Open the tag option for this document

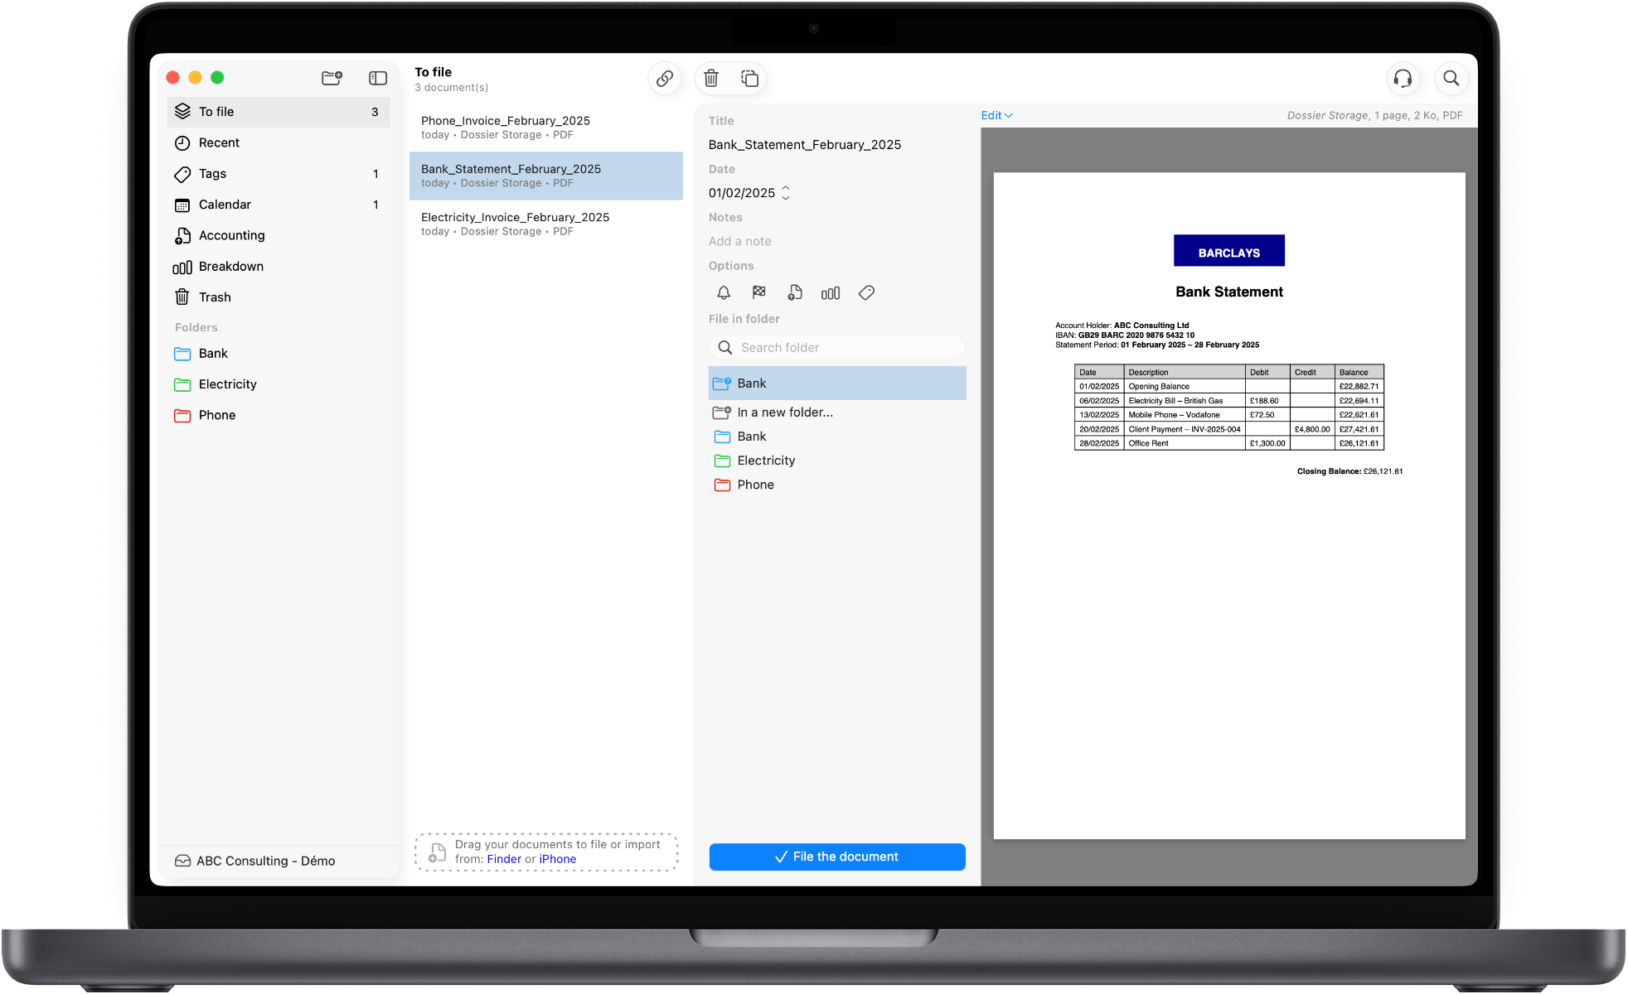click(x=866, y=292)
